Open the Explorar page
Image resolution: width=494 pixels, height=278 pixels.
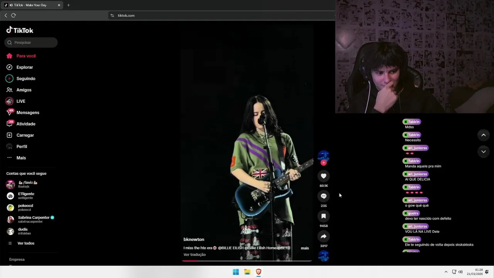click(x=24, y=67)
